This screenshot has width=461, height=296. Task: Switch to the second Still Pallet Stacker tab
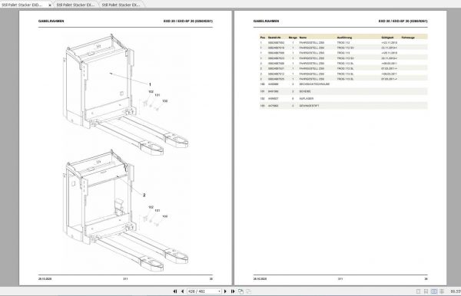(x=75, y=5)
